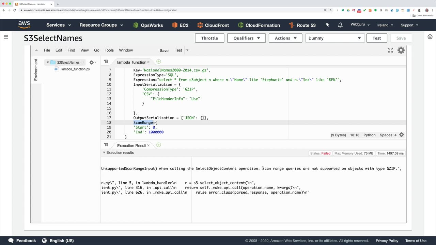
Task: Switch to the Execution Result tab
Action: (x=131, y=146)
